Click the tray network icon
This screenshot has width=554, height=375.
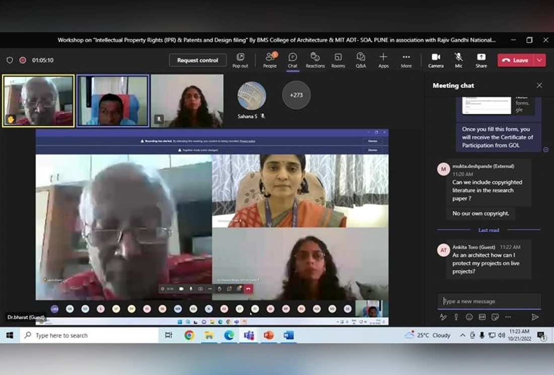click(492, 335)
